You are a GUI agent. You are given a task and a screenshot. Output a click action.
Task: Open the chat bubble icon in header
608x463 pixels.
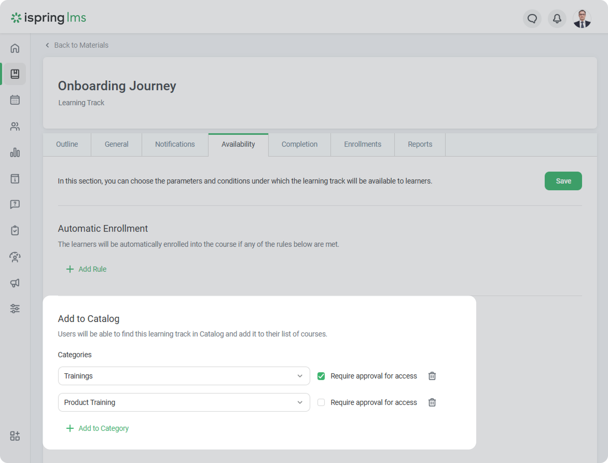pos(532,19)
